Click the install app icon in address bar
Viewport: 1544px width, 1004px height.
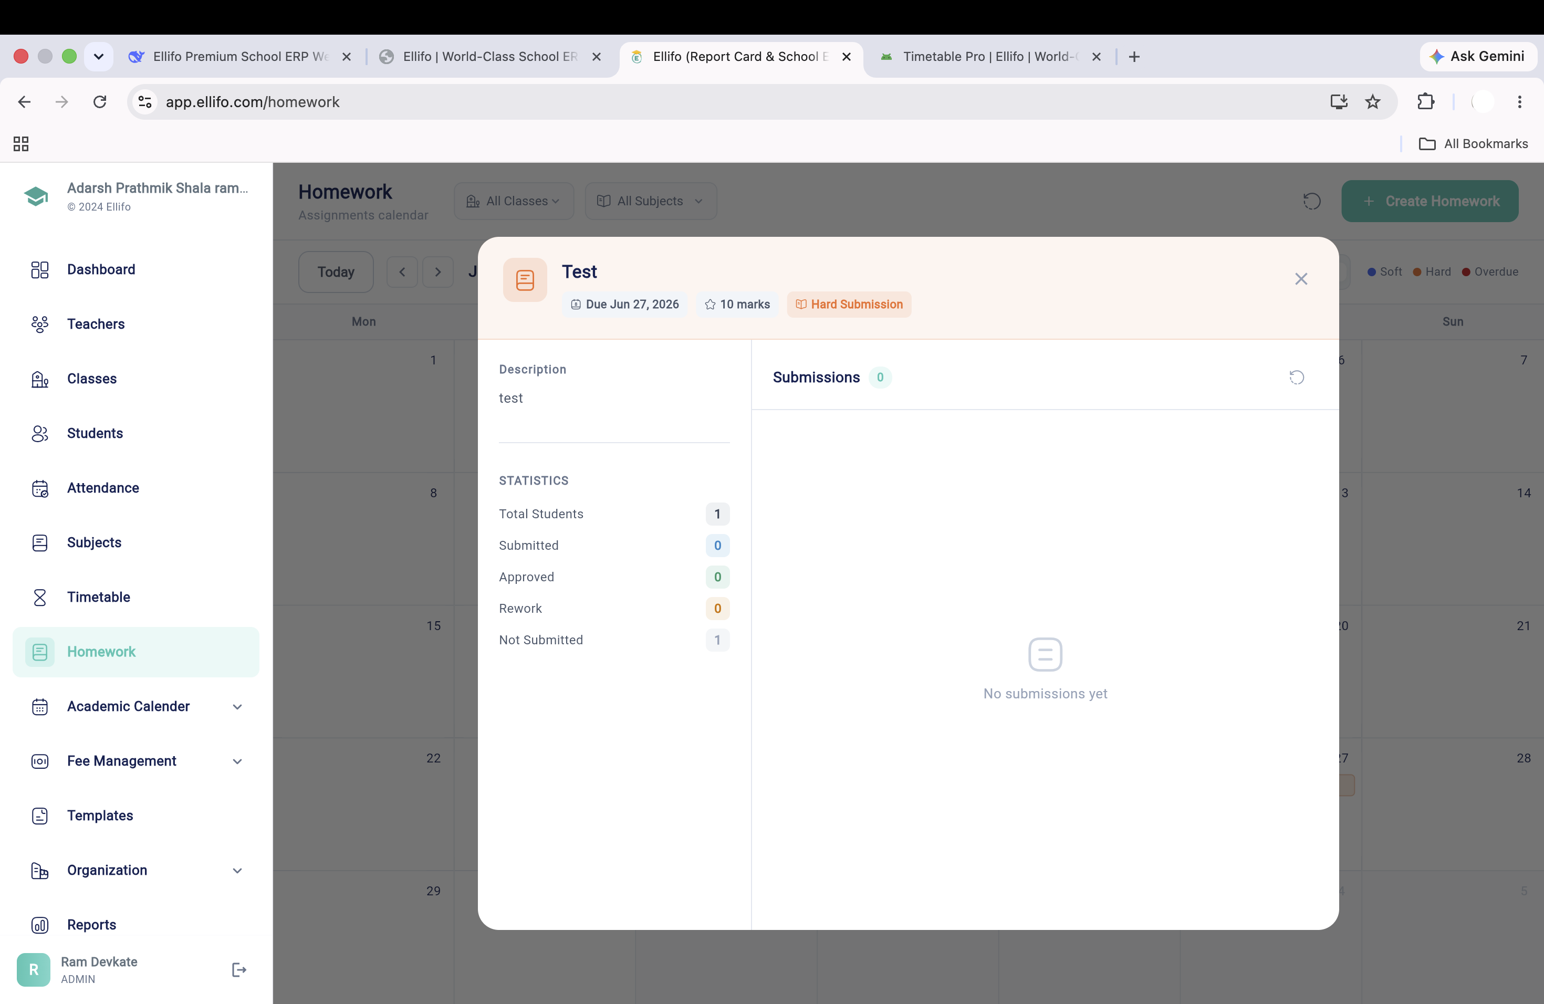pos(1338,102)
